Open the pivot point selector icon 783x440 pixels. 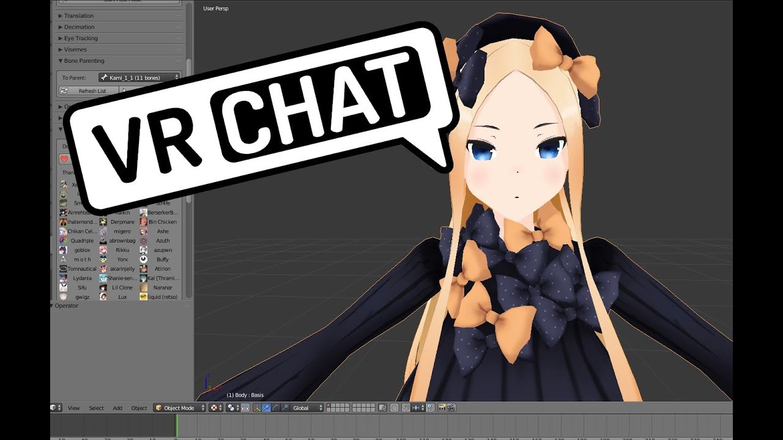tap(232, 408)
